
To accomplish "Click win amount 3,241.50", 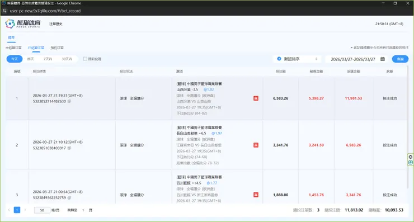I will pos(316,145).
